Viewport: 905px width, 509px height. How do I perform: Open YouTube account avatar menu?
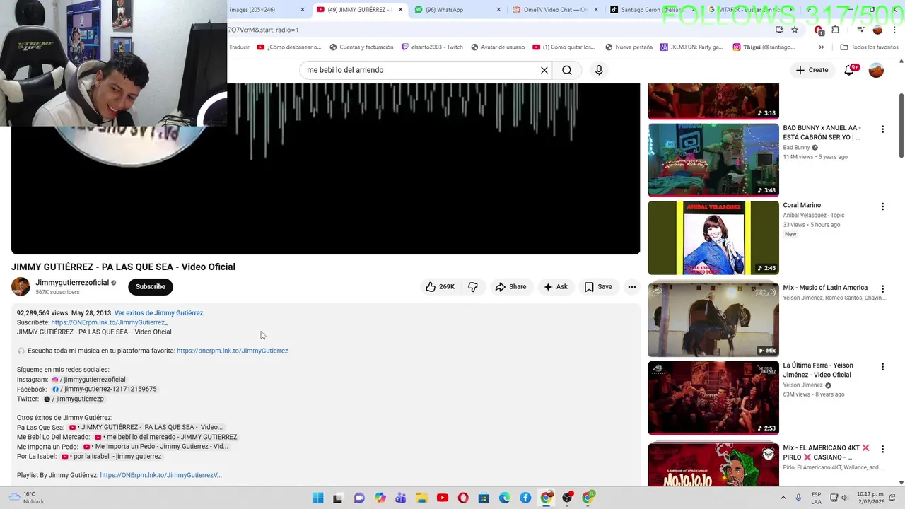(x=876, y=70)
